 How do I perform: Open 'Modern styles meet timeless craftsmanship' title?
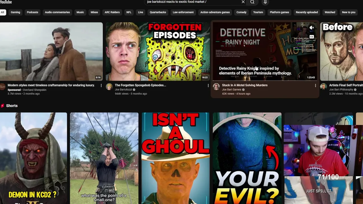click(x=51, y=85)
